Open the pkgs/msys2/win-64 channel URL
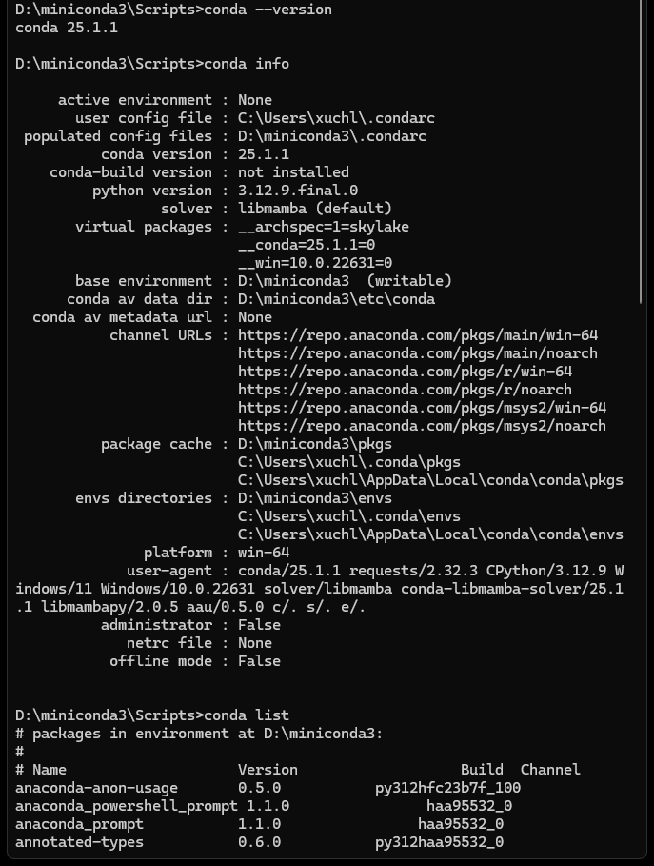The width and height of the screenshot is (654, 866). [x=423, y=408]
